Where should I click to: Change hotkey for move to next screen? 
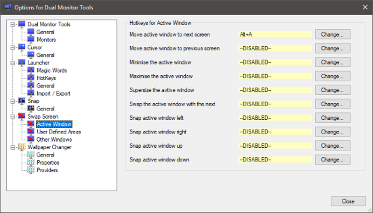click(332, 35)
